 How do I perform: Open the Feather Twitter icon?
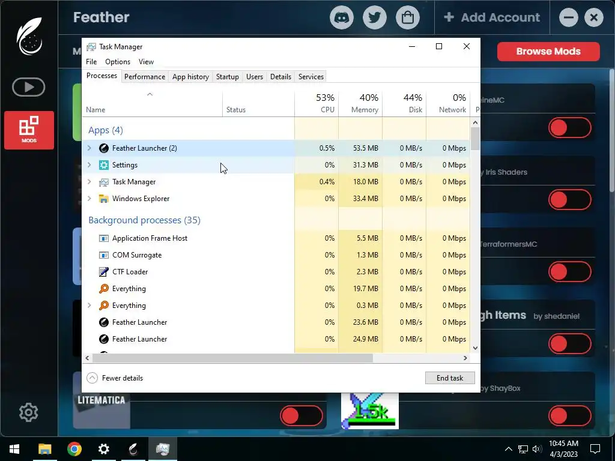375,17
